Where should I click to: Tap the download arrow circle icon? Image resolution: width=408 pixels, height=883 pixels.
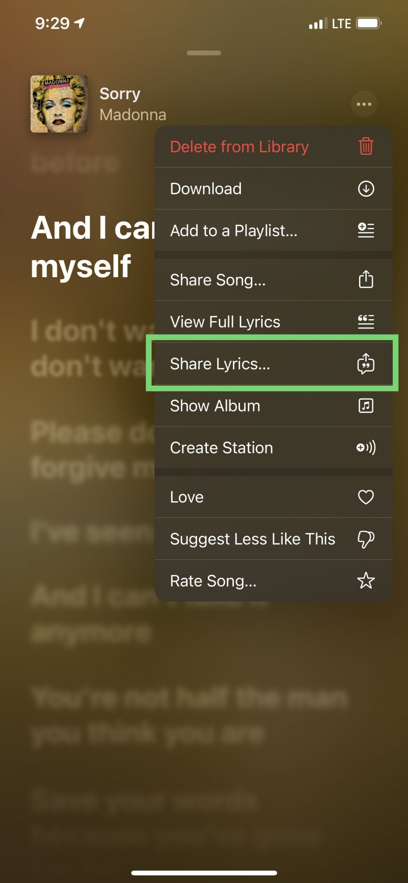366,189
